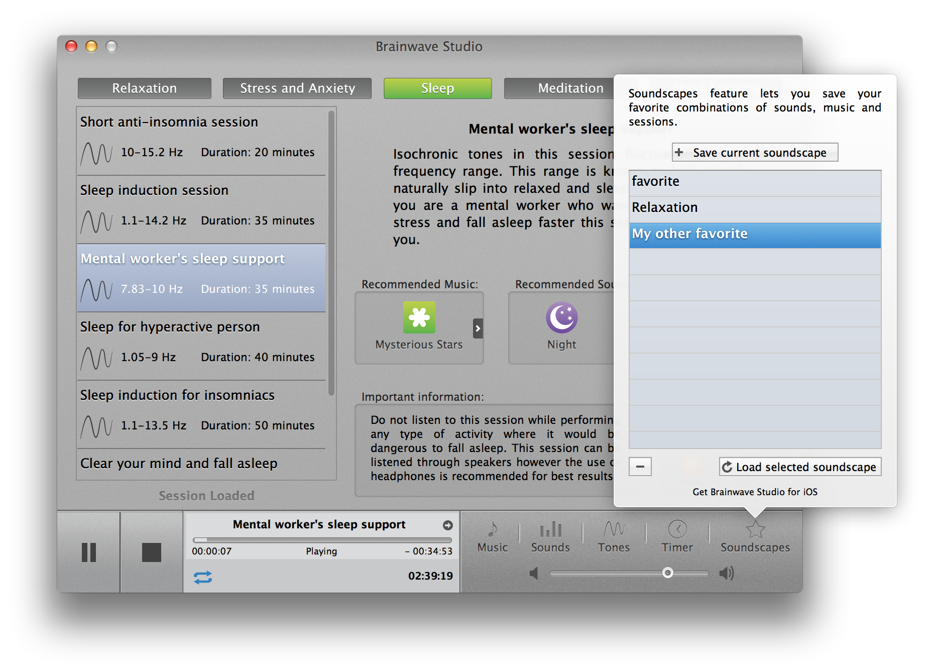Click Save current soundscape button
This screenshot has height=672, width=934.
point(755,152)
